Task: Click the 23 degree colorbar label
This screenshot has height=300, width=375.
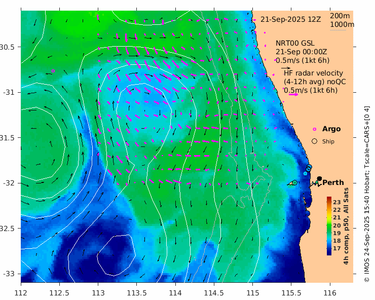Action: tap(336, 202)
